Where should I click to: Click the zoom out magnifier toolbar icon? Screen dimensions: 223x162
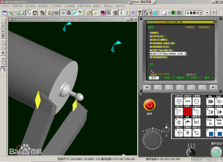pyautogui.click(x=17, y=13)
